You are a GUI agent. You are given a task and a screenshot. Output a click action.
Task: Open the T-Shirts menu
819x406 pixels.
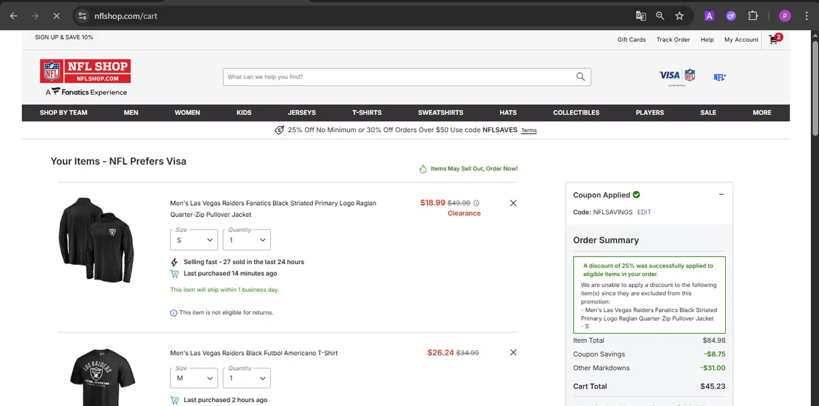click(x=367, y=112)
